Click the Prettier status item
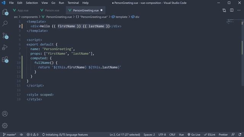Screen dimensions: 244x137 click(223, 135)
